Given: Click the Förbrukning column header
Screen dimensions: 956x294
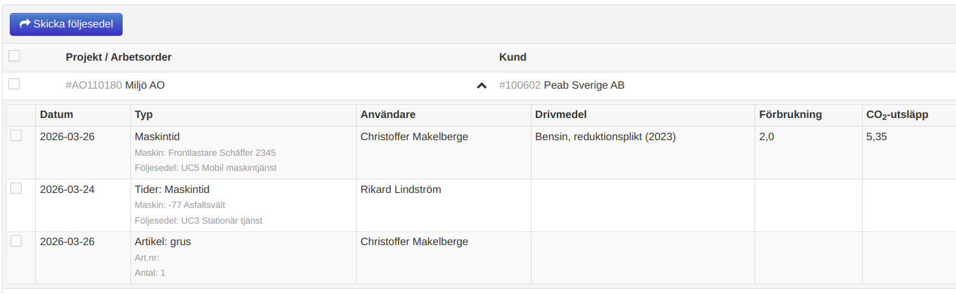Looking at the screenshot, I should (x=790, y=115).
